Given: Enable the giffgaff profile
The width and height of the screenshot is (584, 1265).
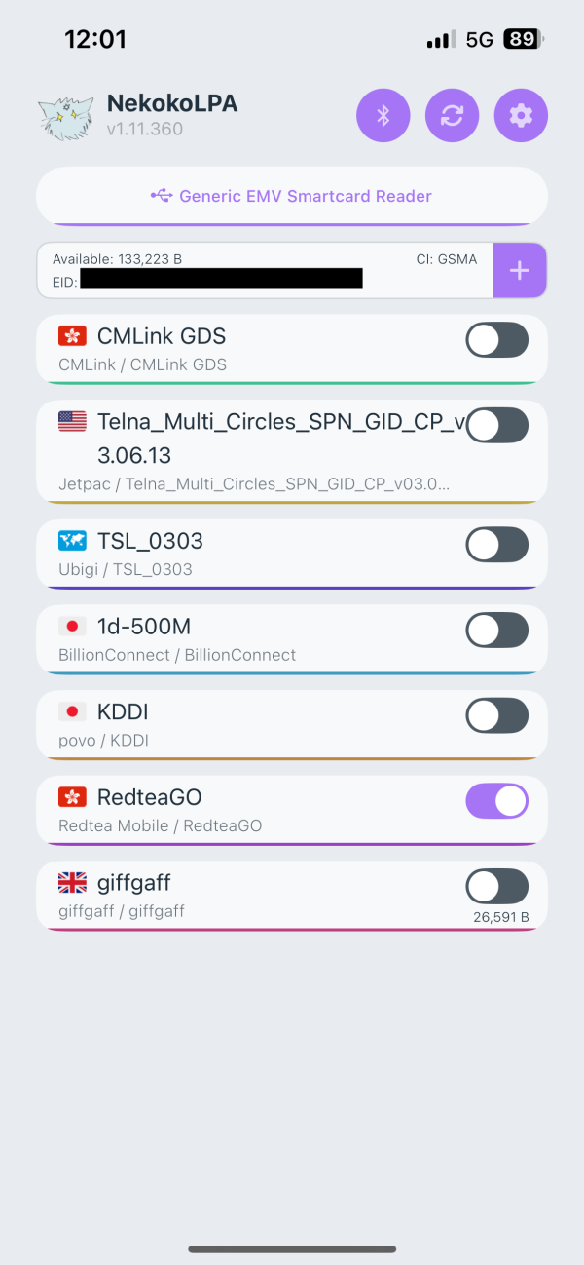Looking at the screenshot, I should 496,886.
